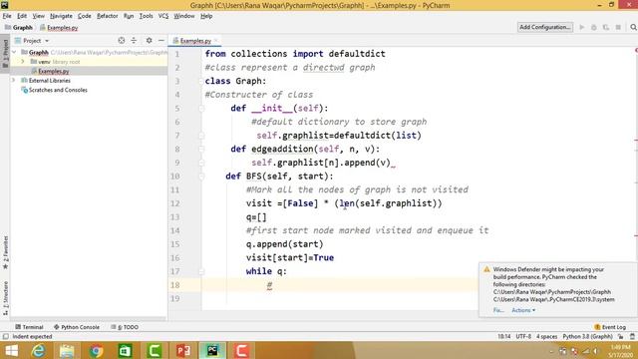This screenshot has width=638, height=359.
Task: Hide the Project panel with minus icon
Action: click(161, 40)
